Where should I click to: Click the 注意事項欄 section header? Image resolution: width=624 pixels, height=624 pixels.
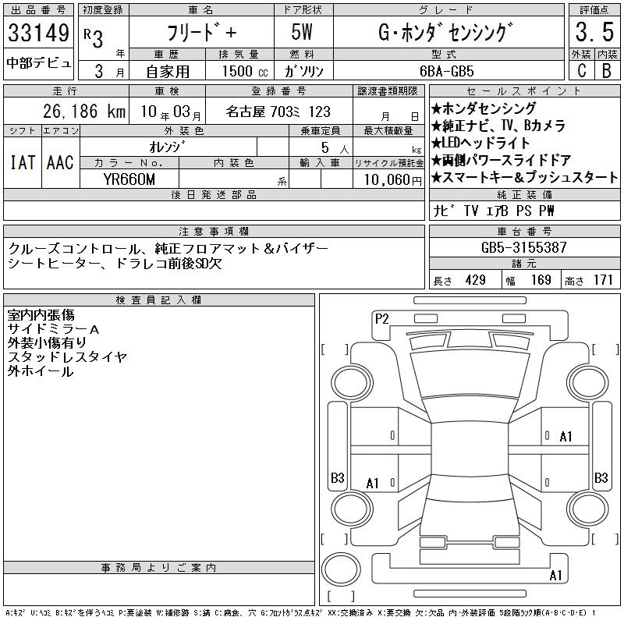(x=214, y=232)
